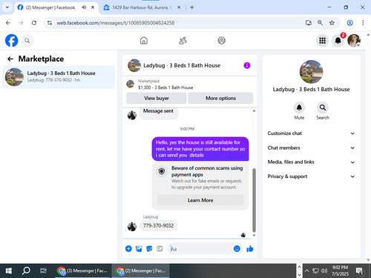Click the conversation header title Ladybug
Viewport: 371px width, 278px height.
pyautogui.click(x=182, y=65)
